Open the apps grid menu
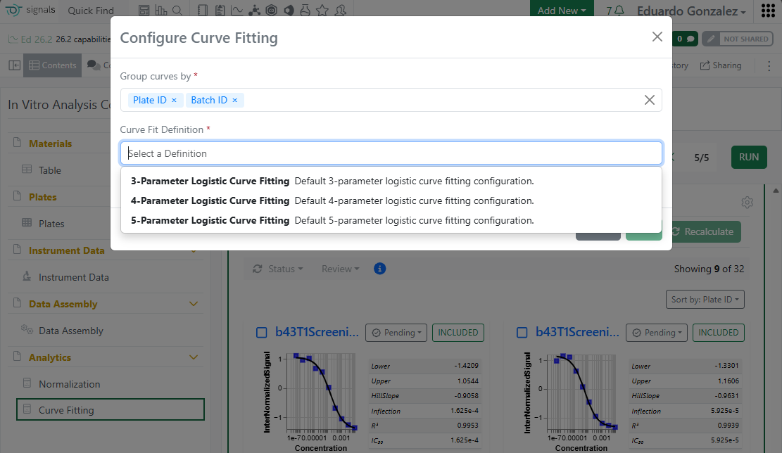782x453 pixels. pos(768,11)
